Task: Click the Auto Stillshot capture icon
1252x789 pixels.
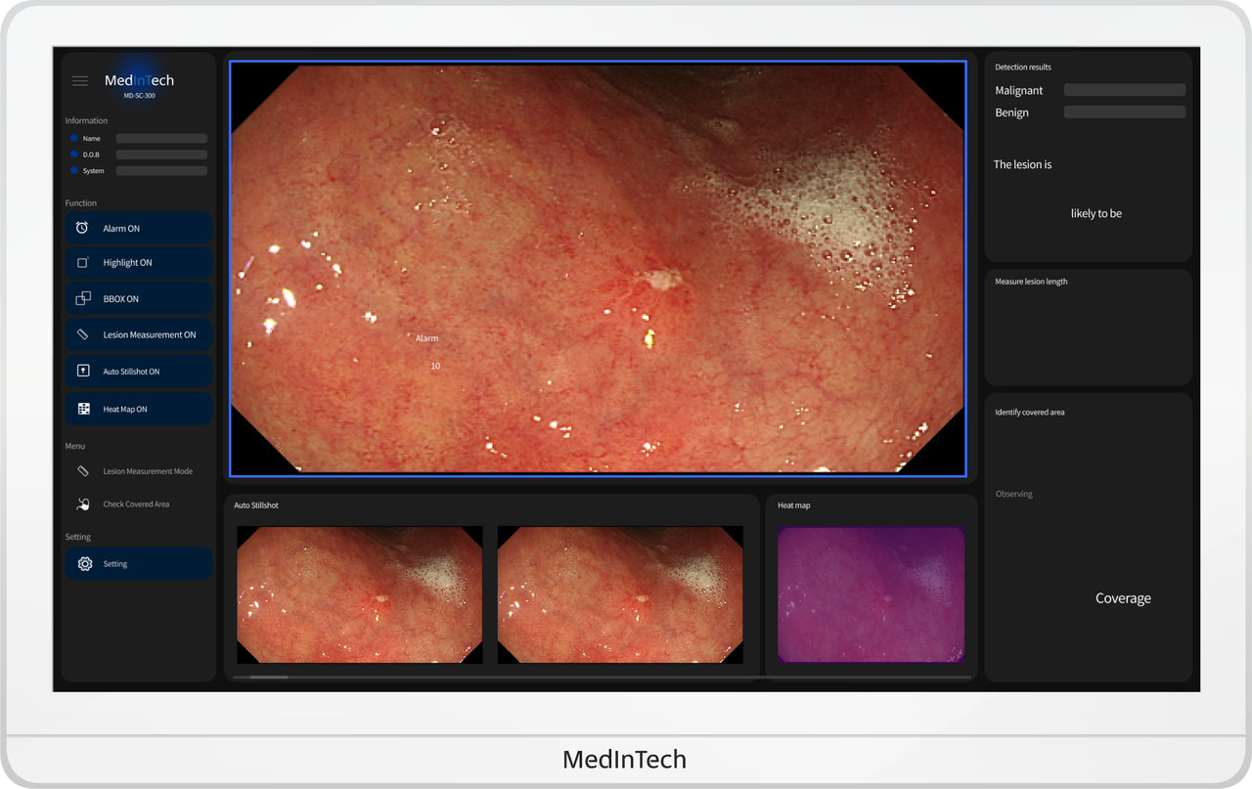Action: click(x=83, y=372)
